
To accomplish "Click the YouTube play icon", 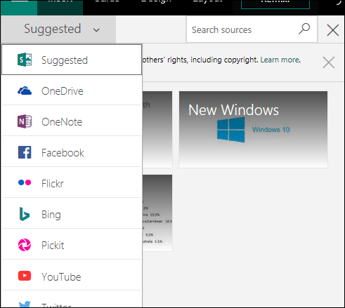I will point(25,276).
